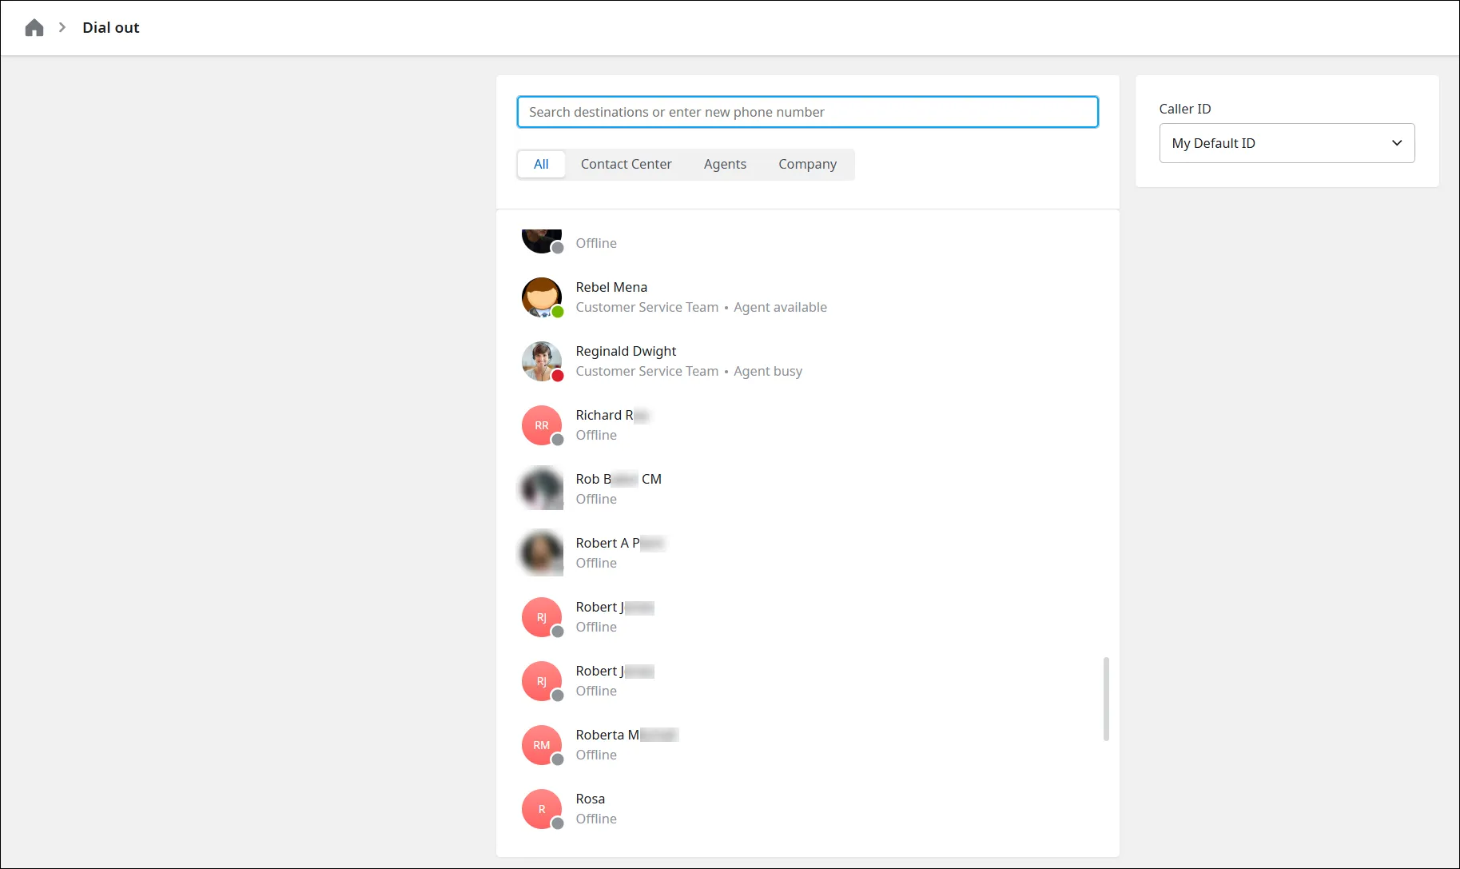This screenshot has width=1460, height=869.
Task: Focus the search destinations input field
Action: (807, 112)
